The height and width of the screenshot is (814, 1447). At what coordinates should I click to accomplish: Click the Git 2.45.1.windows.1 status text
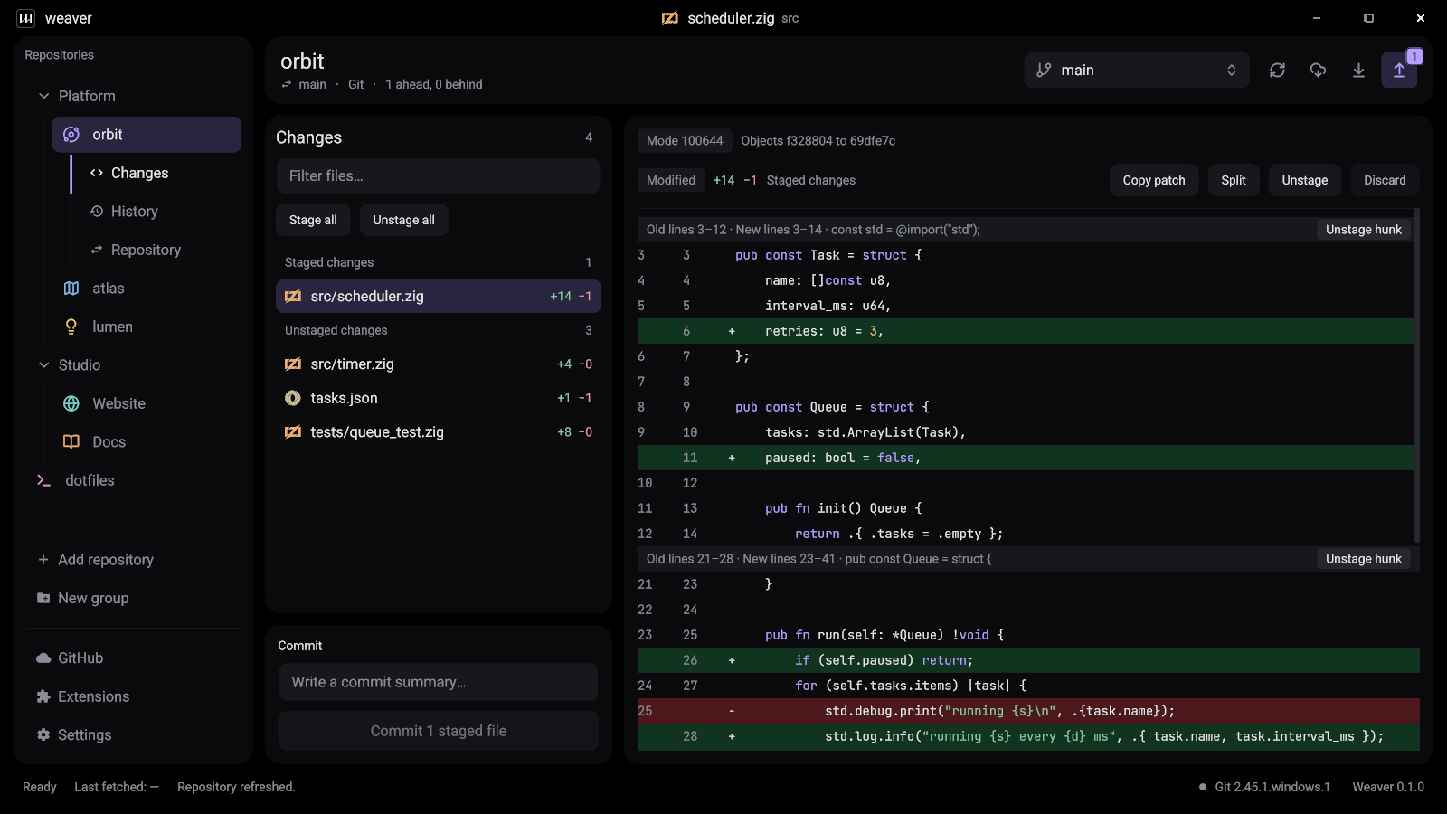coord(1272,787)
